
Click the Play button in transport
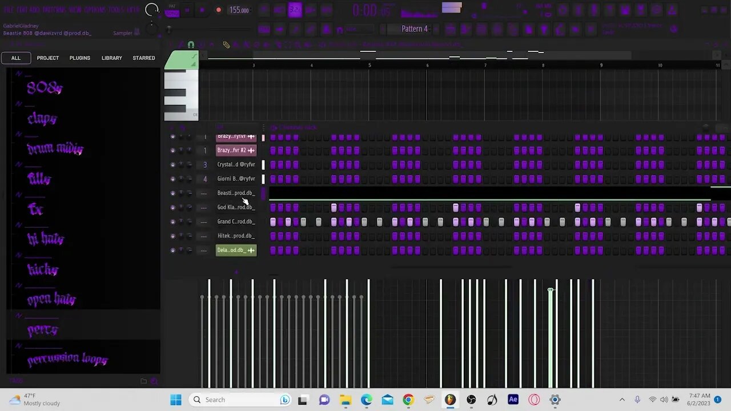(187, 10)
